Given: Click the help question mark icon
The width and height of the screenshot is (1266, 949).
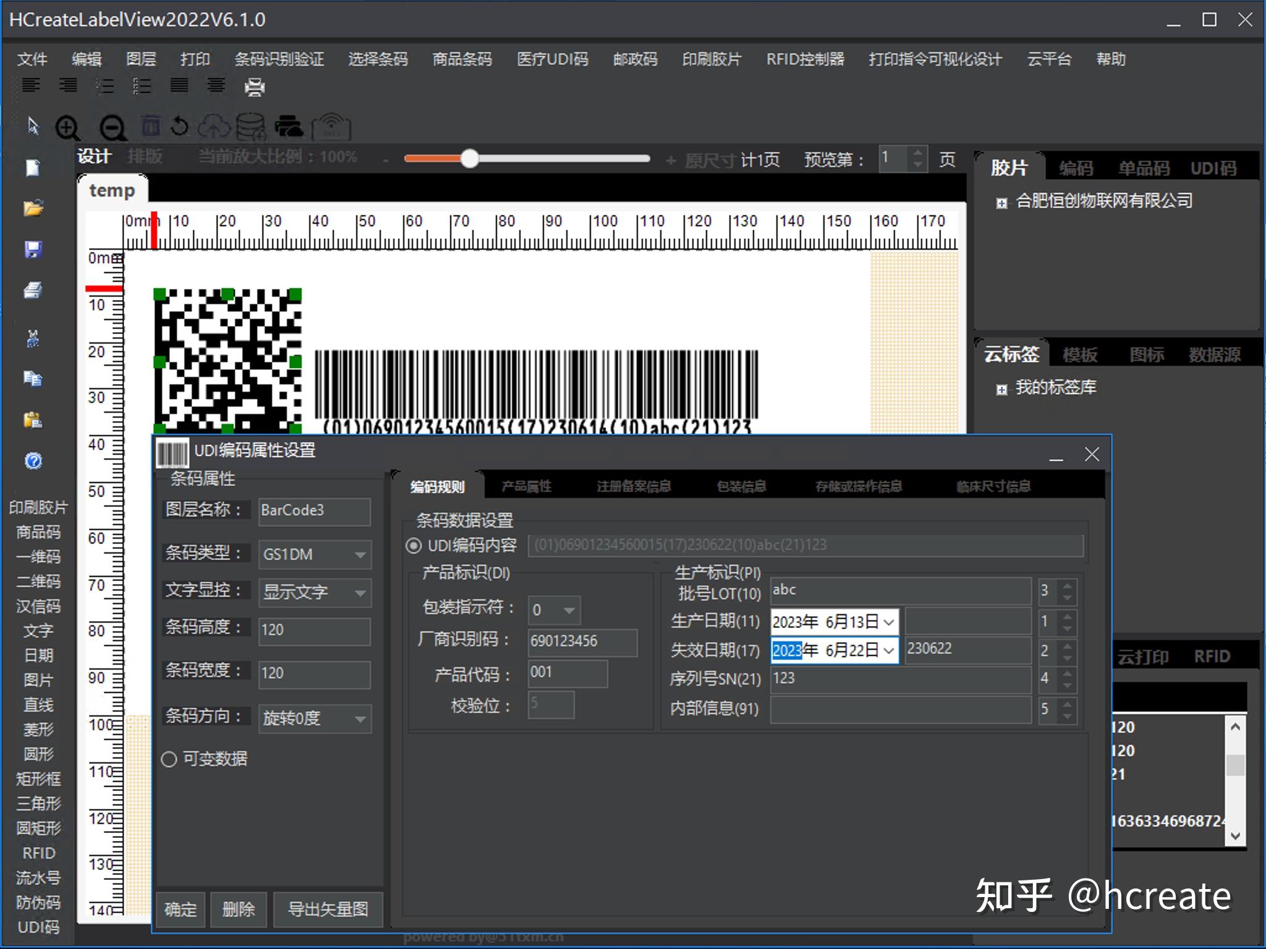Looking at the screenshot, I should (33, 462).
